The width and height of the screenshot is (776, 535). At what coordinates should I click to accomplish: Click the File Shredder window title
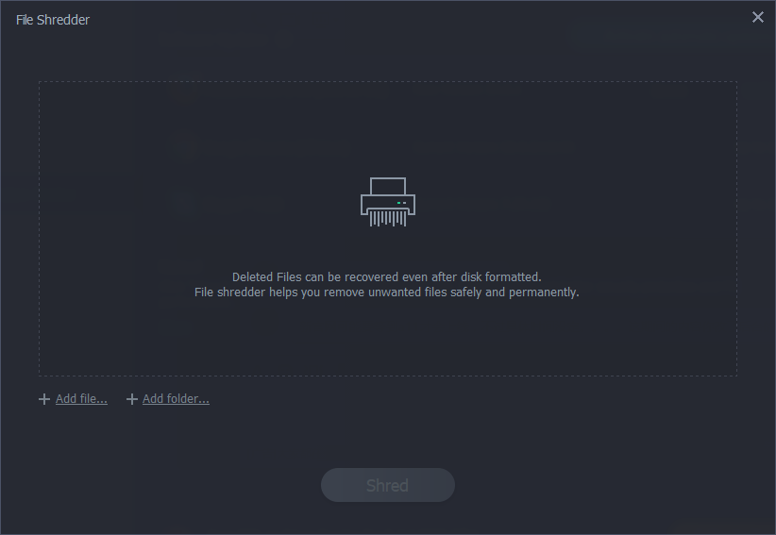[53, 20]
